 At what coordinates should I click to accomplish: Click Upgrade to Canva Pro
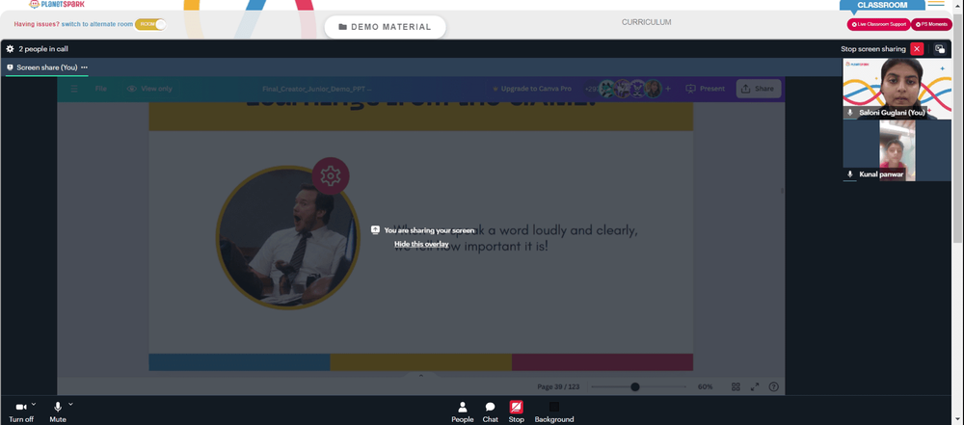[531, 89]
